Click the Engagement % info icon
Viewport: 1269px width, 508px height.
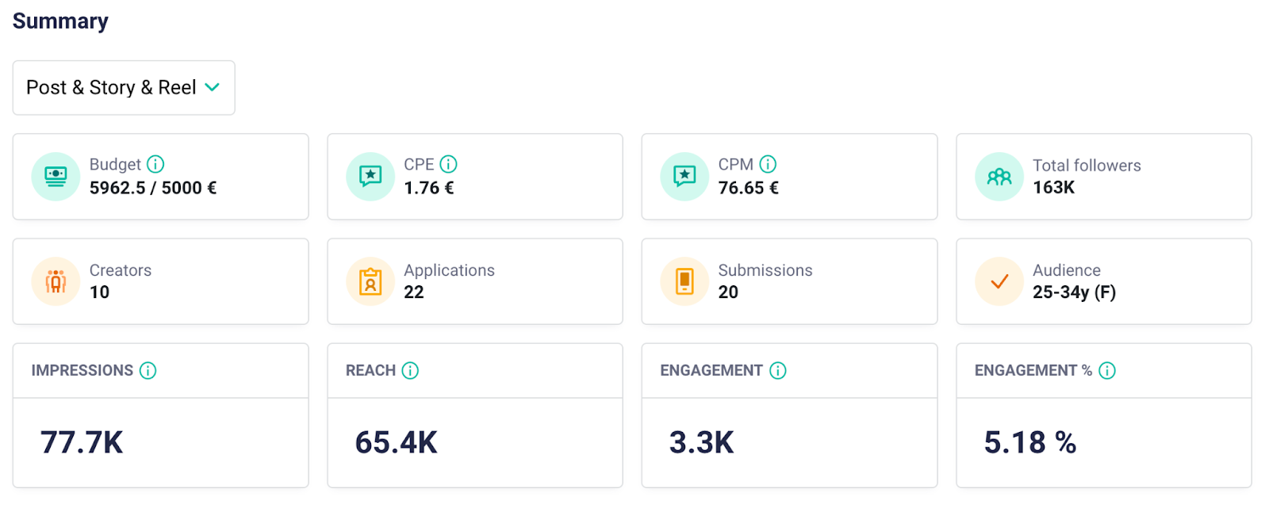[1107, 370]
